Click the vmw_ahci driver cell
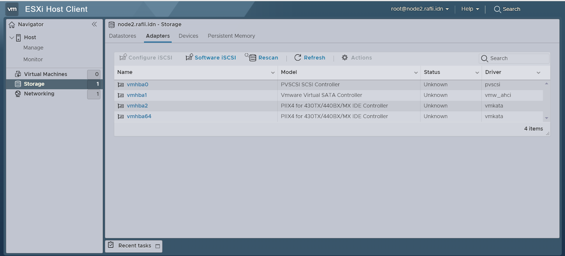This screenshot has width=565, height=256. tap(512, 95)
